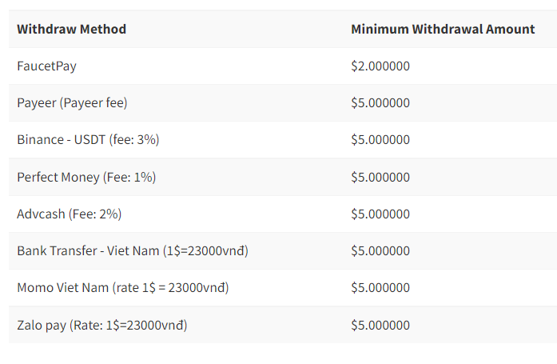Viewport: 557px width, 364px height.
Task: Click the minimum amount for Bank Transfer
Action: pos(380,251)
